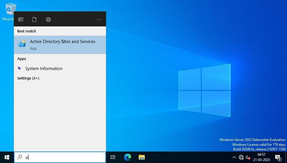Viewport: 287px width, 163px height.
Task: Launch Microsoft Edge from the taskbar
Action: [128, 157]
